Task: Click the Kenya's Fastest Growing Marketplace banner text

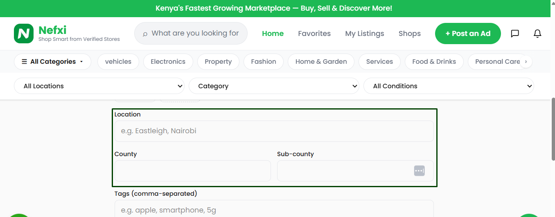Action: [274, 8]
